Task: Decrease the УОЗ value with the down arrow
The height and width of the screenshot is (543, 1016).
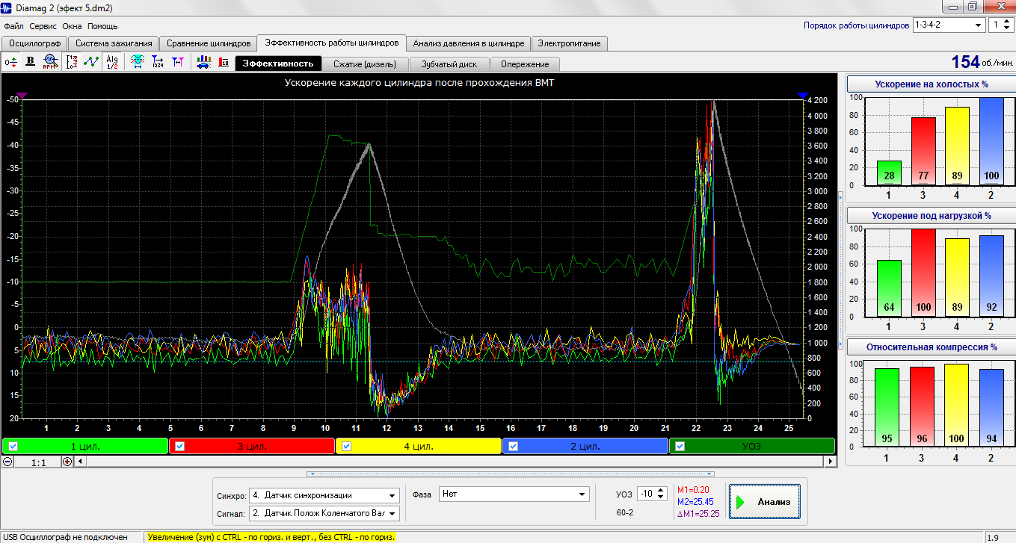Action: (661, 498)
